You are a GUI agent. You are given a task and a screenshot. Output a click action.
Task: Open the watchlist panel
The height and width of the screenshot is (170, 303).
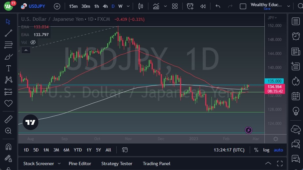[x=296, y=21]
